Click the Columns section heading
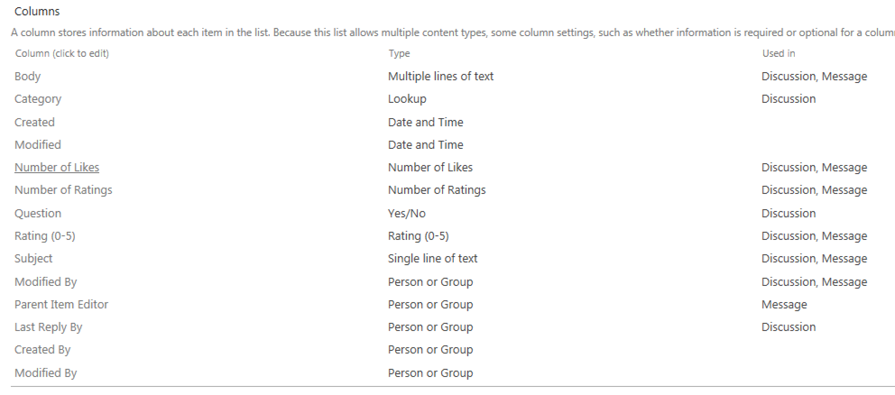 pyautogui.click(x=37, y=11)
